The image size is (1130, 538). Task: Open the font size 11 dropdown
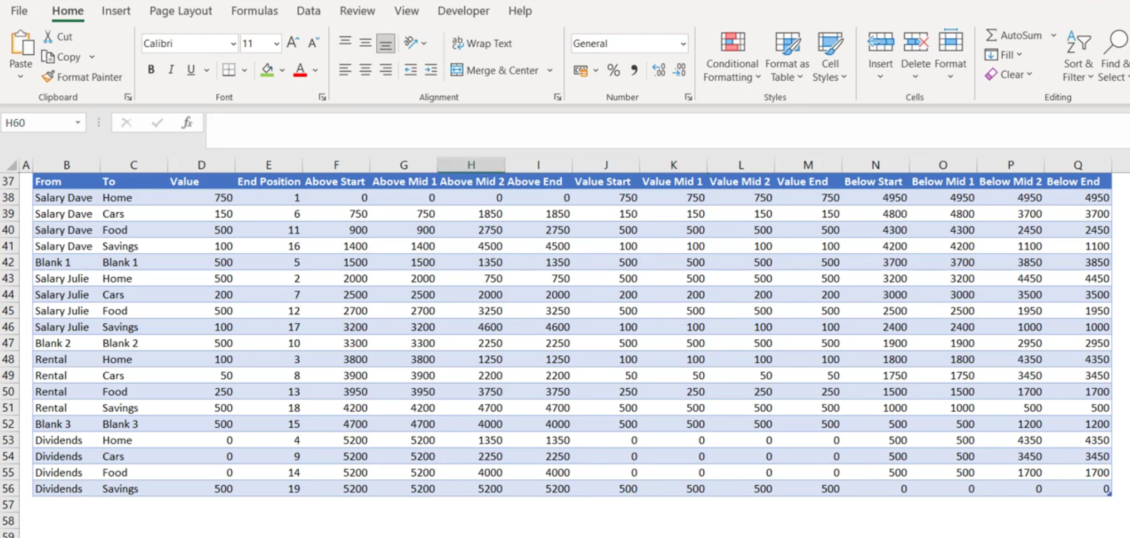pyautogui.click(x=276, y=44)
